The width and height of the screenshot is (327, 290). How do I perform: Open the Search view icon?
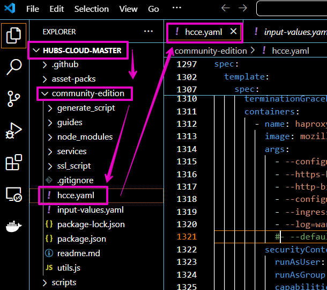click(14, 67)
